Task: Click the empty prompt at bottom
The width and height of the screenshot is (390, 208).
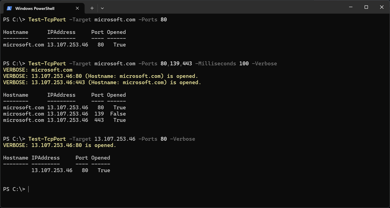Action: 16,189
